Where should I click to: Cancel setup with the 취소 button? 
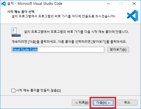click(x=127, y=103)
